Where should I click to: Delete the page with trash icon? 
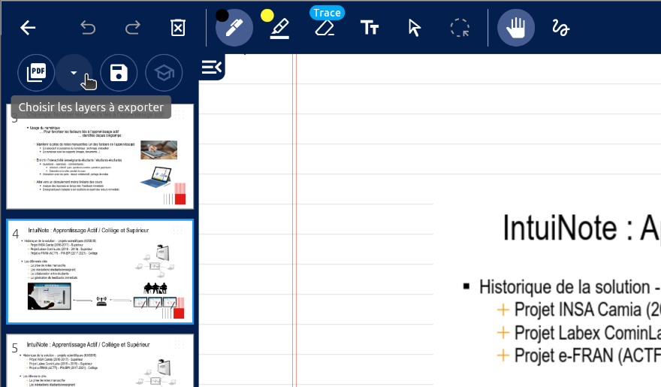[178, 29]
